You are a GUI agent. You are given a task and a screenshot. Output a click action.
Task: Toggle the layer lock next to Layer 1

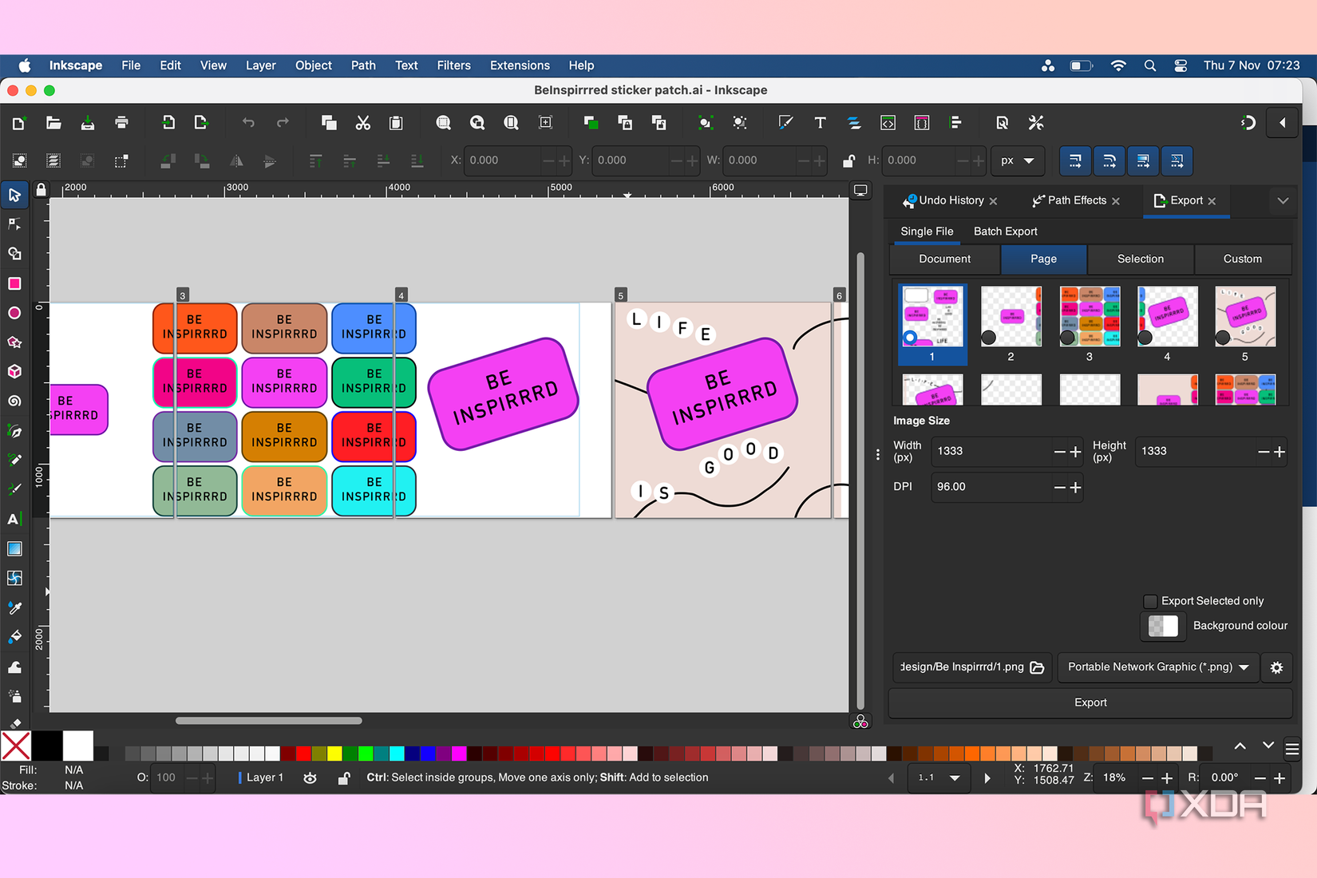tap(342, 777)
